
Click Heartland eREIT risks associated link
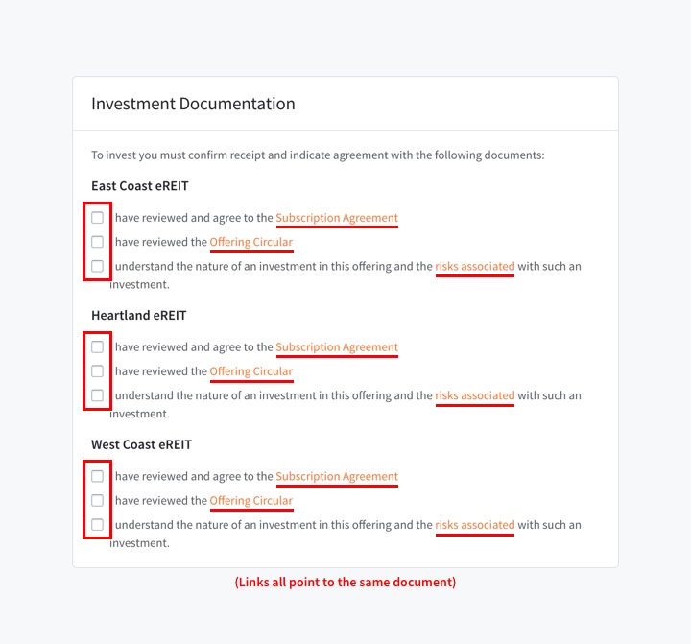[474, 395]
